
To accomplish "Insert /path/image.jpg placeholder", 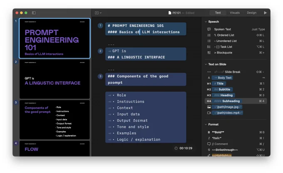I will pyautogui.click(x=227, y=107).
